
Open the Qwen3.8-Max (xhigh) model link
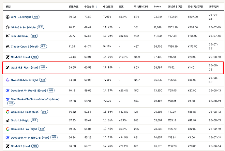click(x=24, y=80)
